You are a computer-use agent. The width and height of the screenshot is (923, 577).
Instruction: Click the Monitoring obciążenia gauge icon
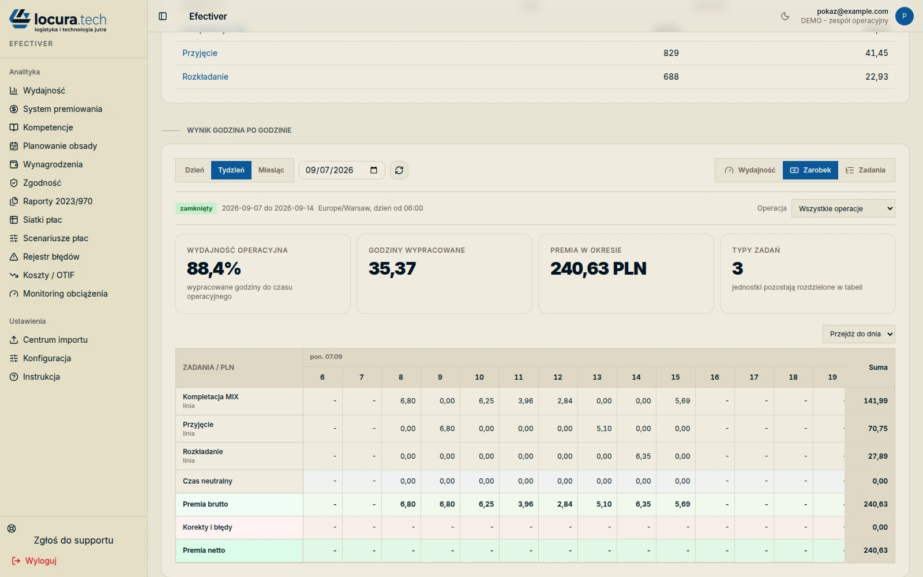14,294
